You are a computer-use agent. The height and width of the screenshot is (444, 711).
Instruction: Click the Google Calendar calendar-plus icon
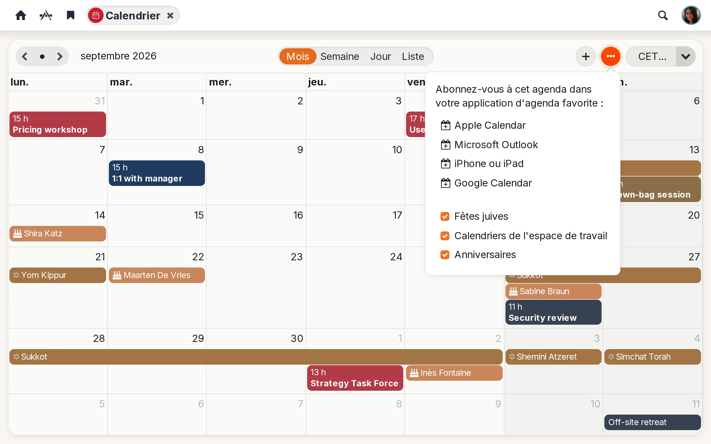coord(445,183)
